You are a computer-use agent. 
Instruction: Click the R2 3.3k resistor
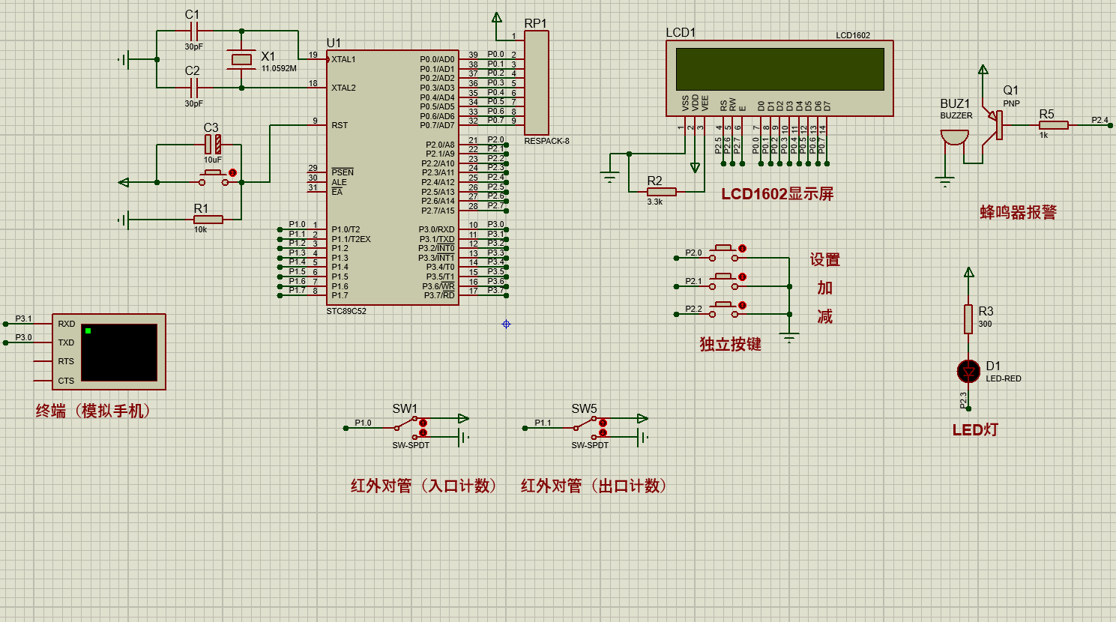click(x=661, y=192)
